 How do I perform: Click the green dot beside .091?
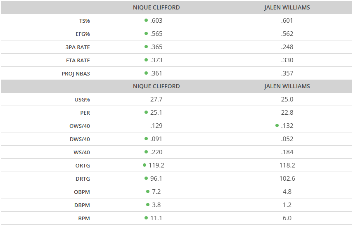coord(146,139)
